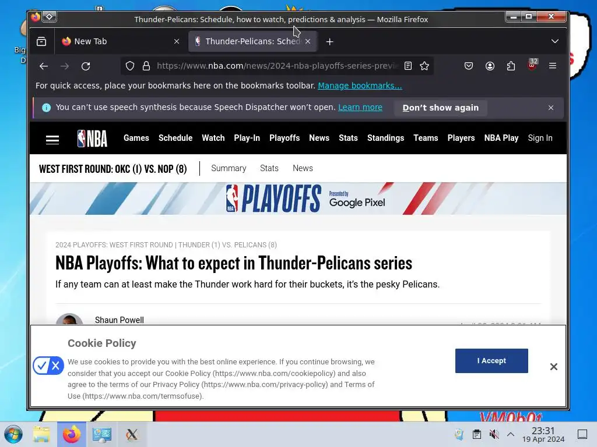Click show desktop button in taskbar
This screenshot has width=597, height=447.
[582, 434]
